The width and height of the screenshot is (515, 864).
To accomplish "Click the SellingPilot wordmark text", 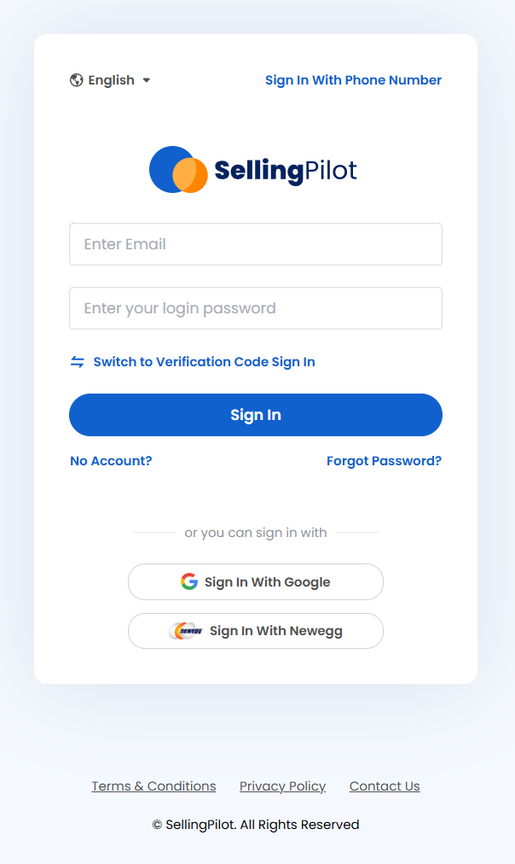I will click(286, 171).
